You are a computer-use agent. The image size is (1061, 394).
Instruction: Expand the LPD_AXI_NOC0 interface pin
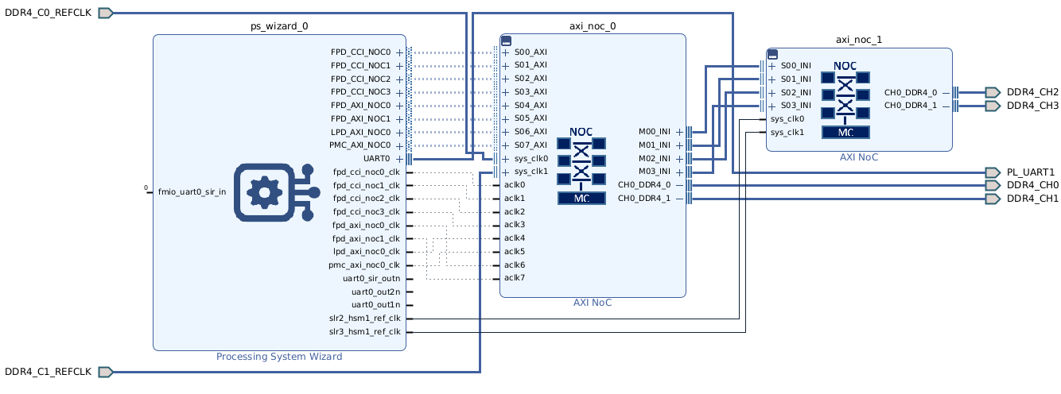[x=399, y=132]
